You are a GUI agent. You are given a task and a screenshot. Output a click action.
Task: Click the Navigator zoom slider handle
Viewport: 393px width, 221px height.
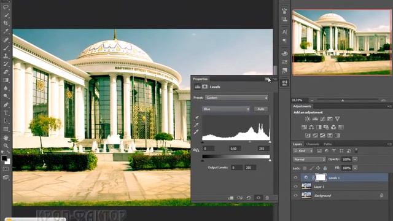[x=343, y=101]
